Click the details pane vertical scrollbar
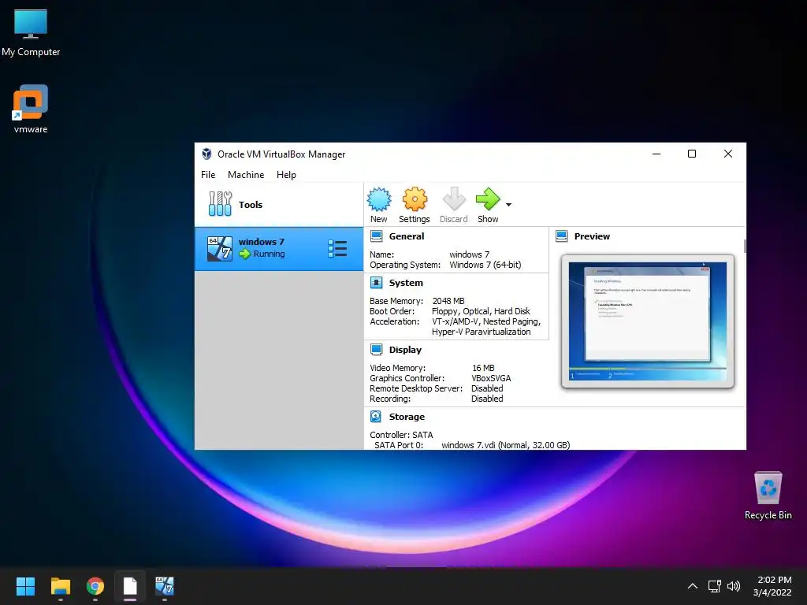807x605 pixels. pyautogui.click(x=745, y=246)
